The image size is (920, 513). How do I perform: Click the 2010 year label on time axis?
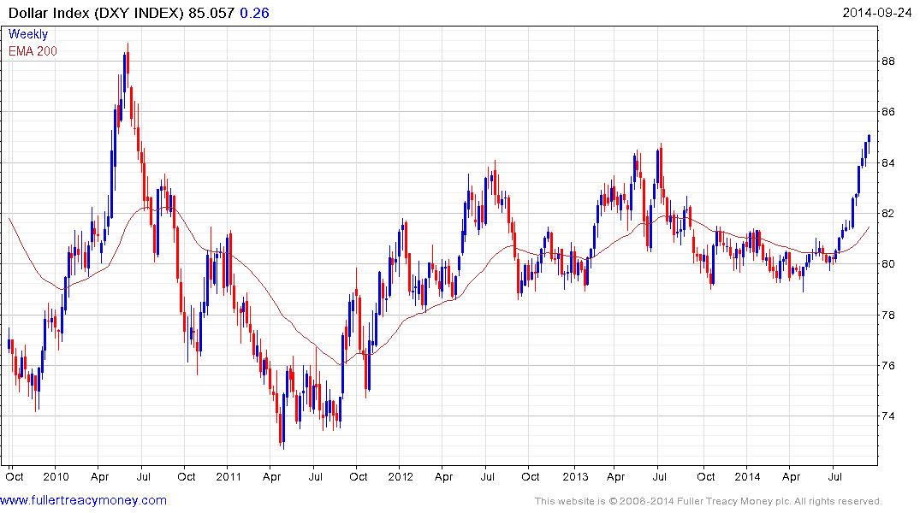pos(56,476)
